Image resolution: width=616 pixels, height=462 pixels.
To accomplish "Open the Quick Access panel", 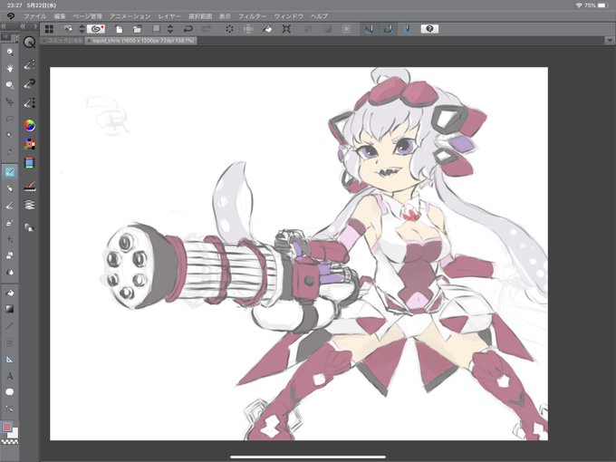I will 30,43.
